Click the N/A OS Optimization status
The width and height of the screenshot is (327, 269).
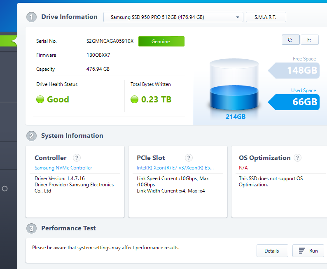pos(243,168)
